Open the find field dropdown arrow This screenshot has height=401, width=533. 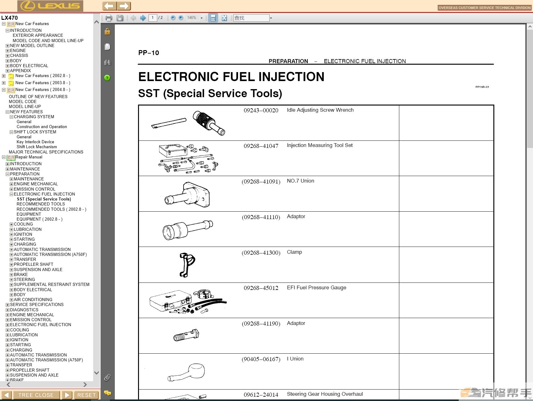[271, 18]
